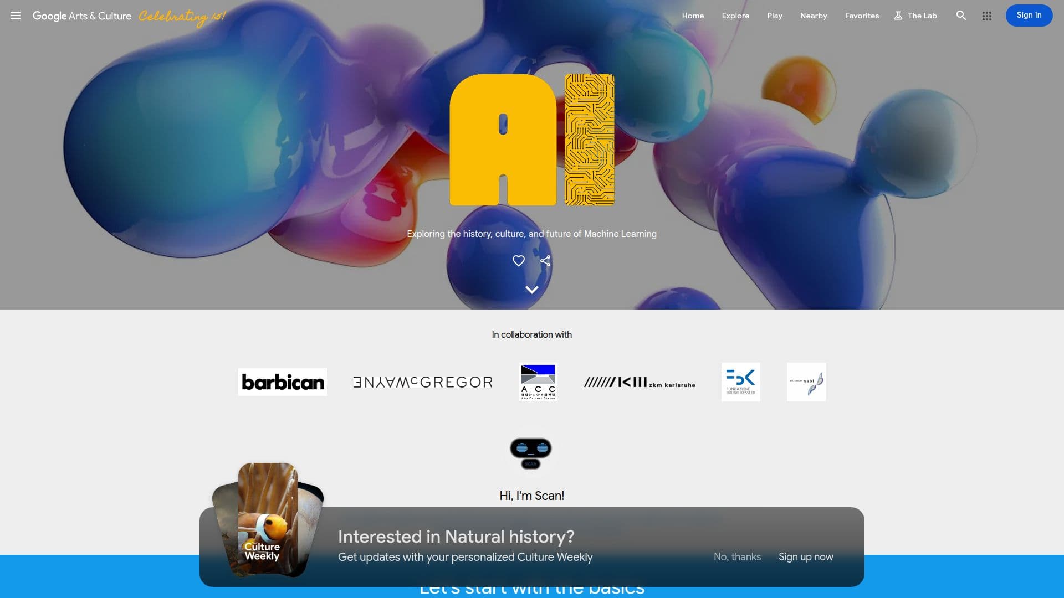This screenshot has height=598, width=1064.
Task: Click the 'Hi, I'm Scan!' greeting
Action: point(531,496)
